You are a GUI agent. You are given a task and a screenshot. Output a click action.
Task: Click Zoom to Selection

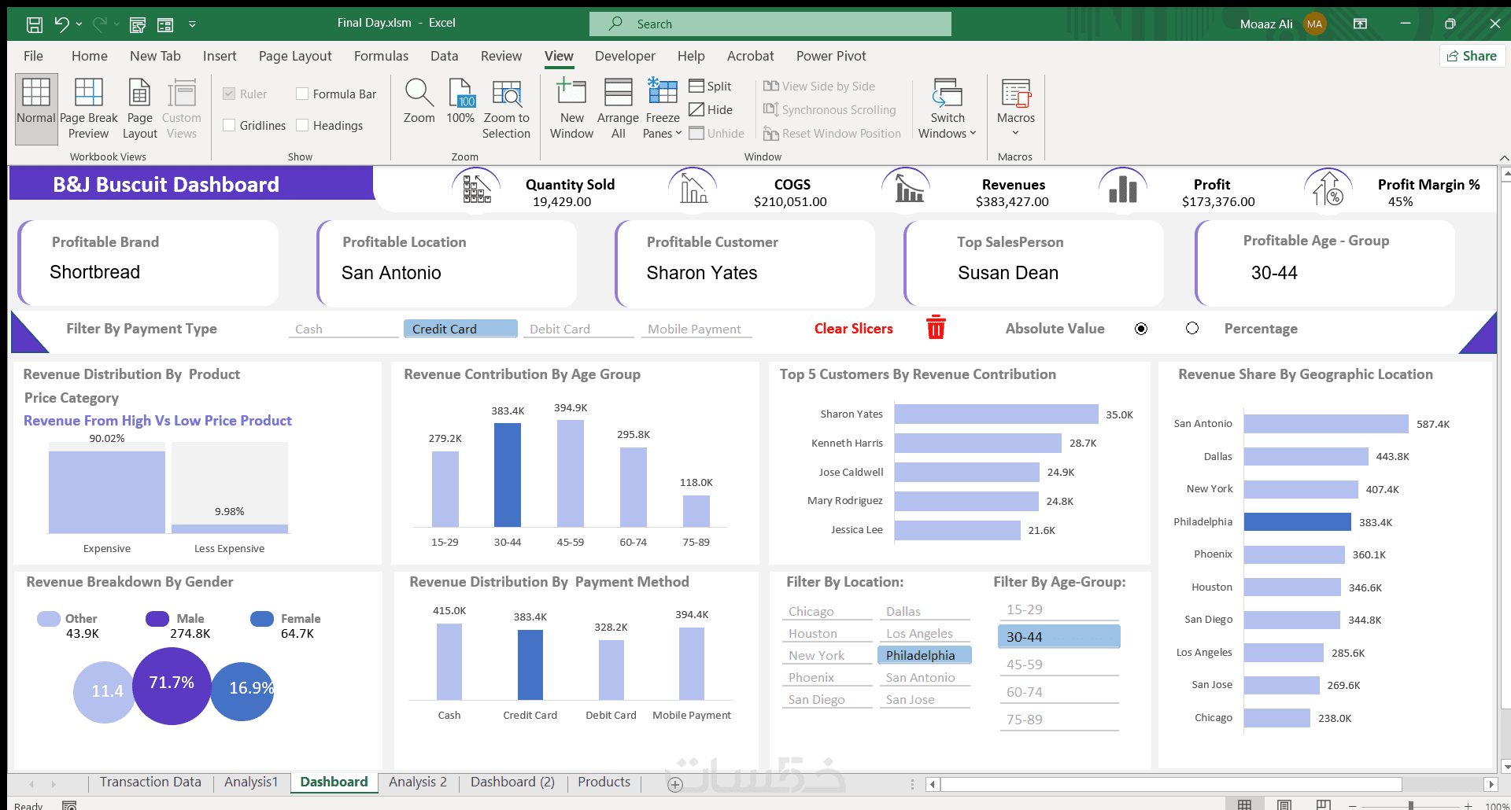(506, 109)
